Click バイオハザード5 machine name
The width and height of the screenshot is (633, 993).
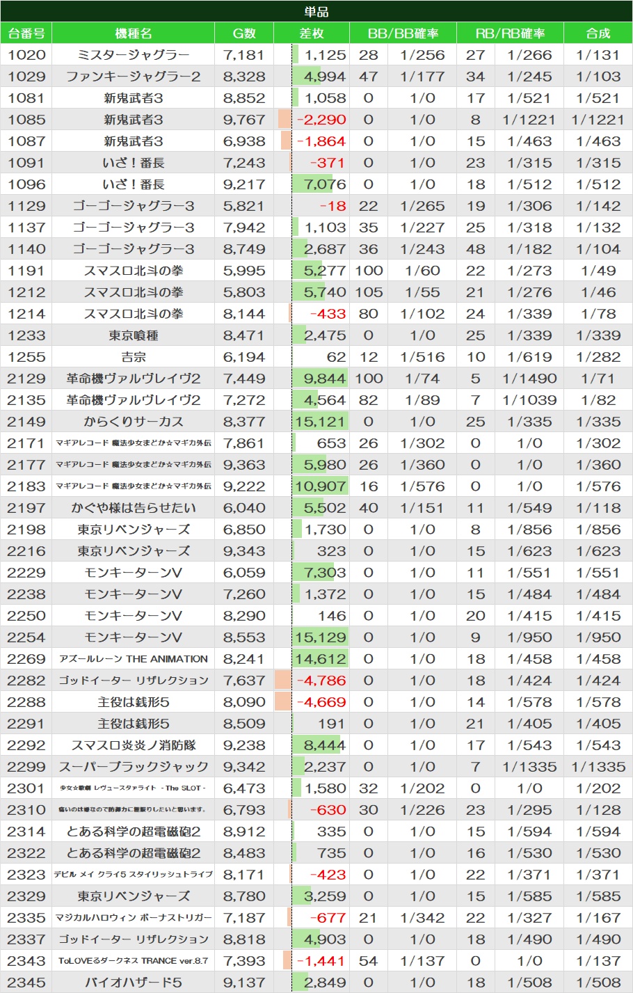tap(133, 983)
